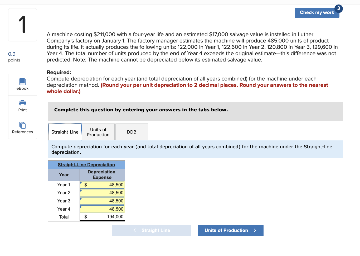Click the Year 1 row label
Screen dimensions: 360x256
(64, 185)
